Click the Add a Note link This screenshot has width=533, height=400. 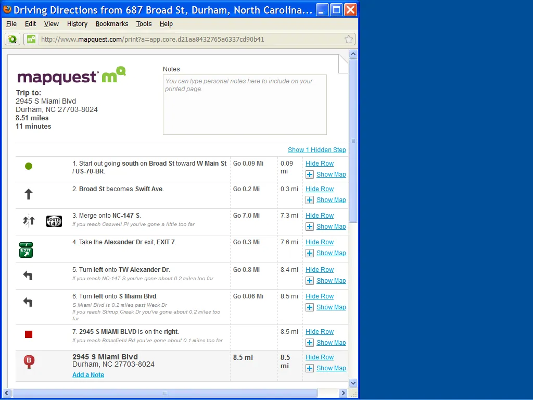[88, 375]
